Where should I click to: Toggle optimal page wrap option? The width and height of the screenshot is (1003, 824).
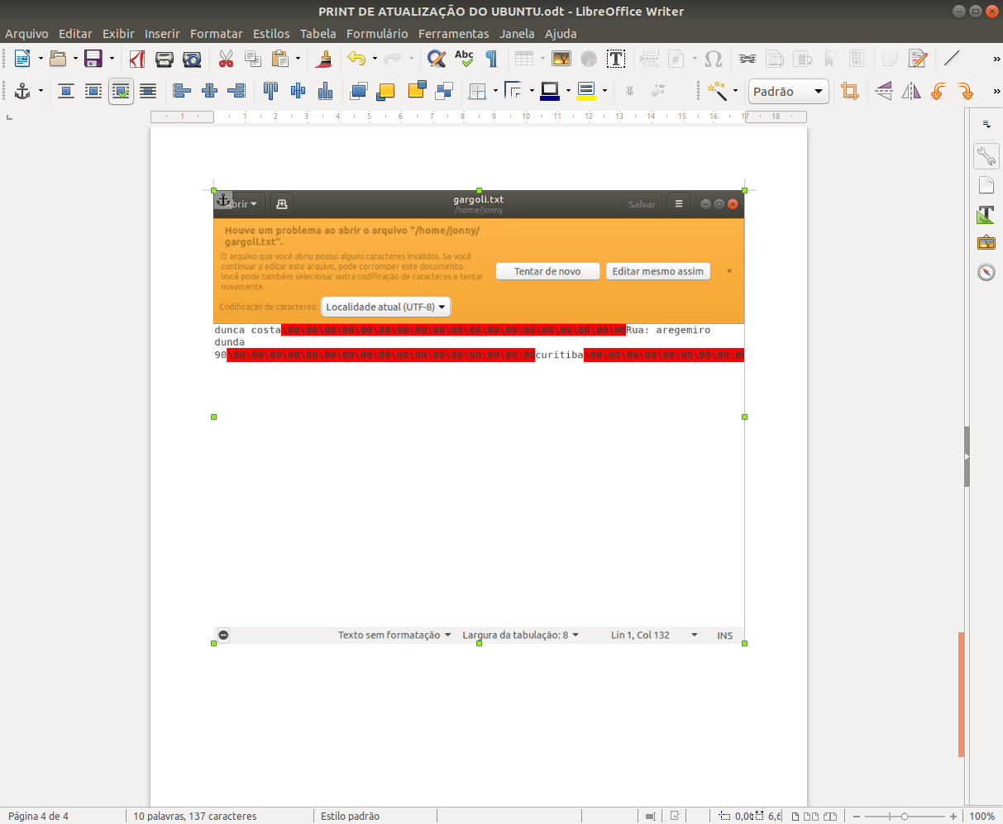tap(121, 91)
